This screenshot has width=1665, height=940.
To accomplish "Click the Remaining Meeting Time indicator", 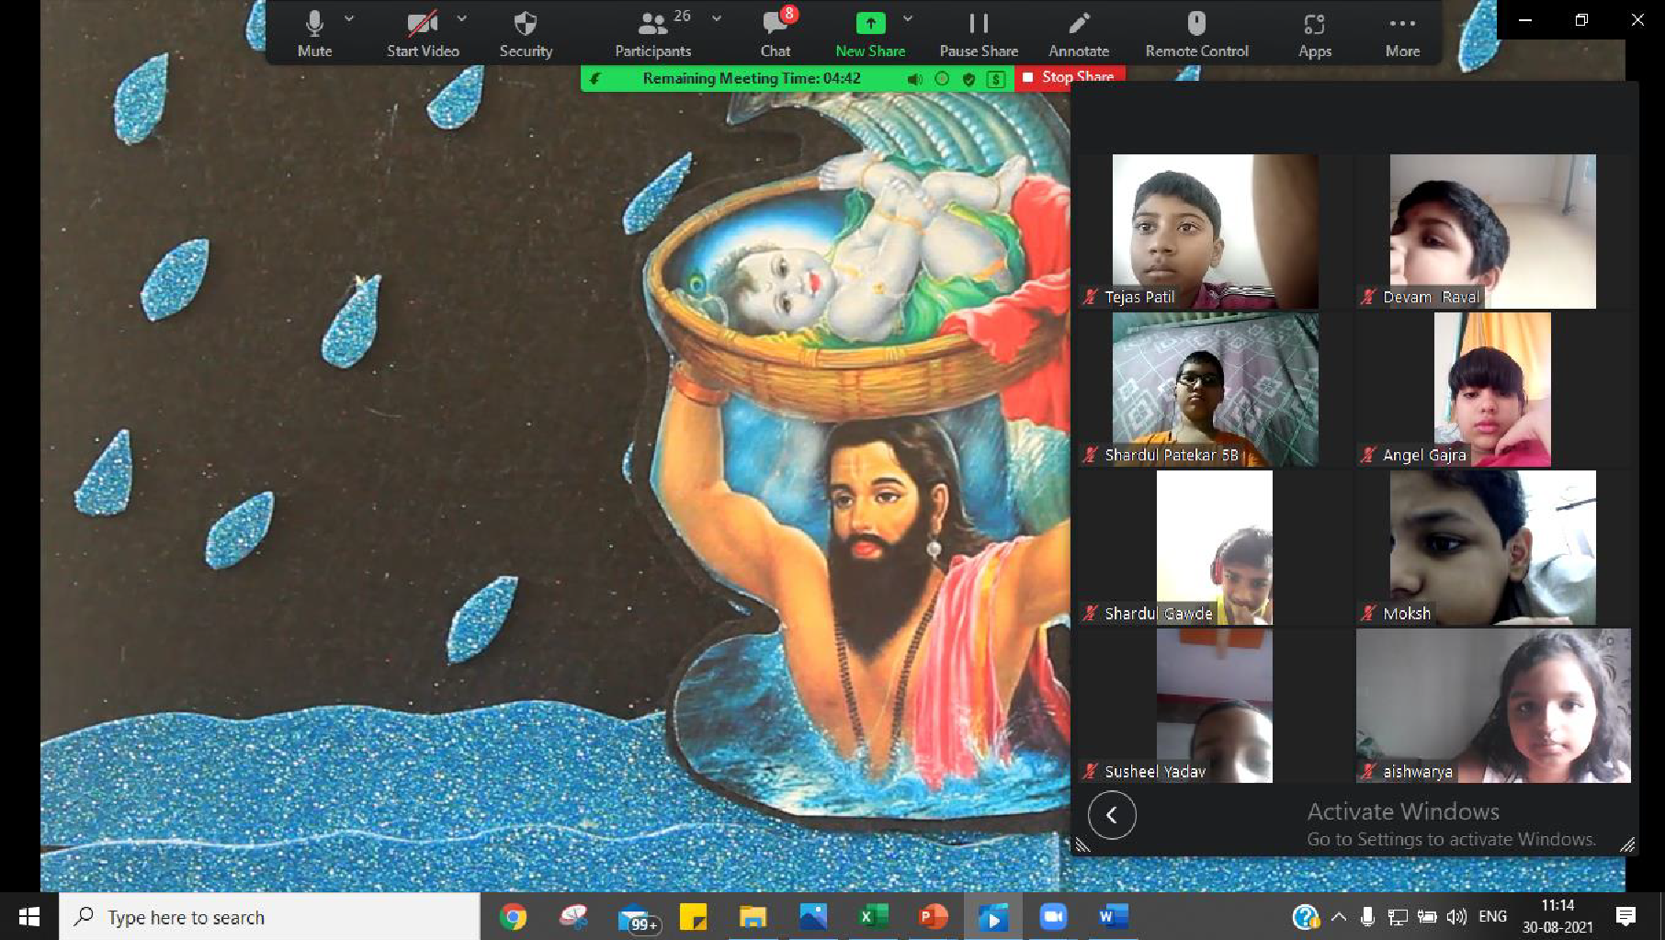I will [752, 79].
